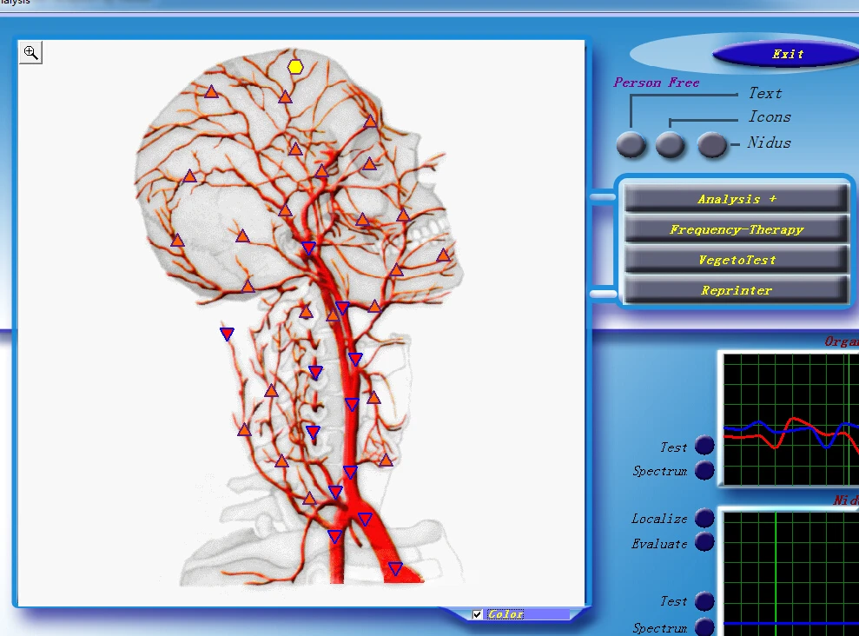Click the triangle marker on the chin

(443, 255)
